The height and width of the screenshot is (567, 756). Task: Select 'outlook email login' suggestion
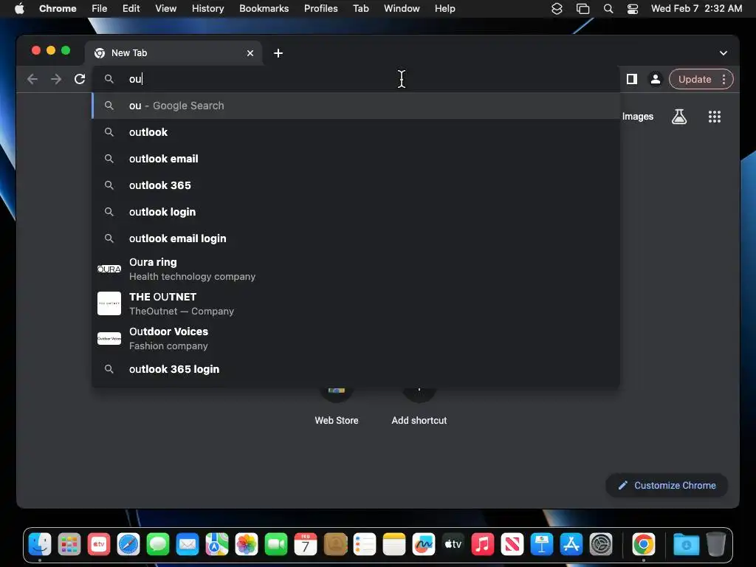pos(356,238)
